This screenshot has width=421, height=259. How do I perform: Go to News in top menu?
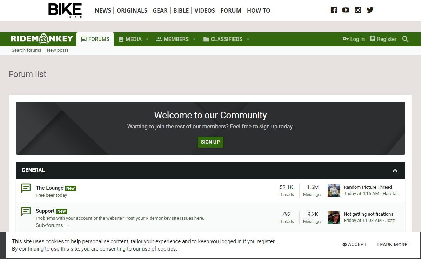103,10
